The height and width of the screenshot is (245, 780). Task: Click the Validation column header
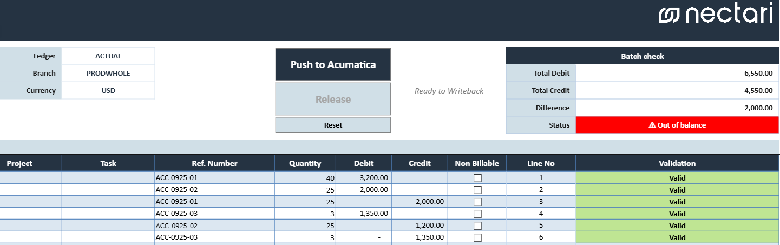click(x=677, y=163)
